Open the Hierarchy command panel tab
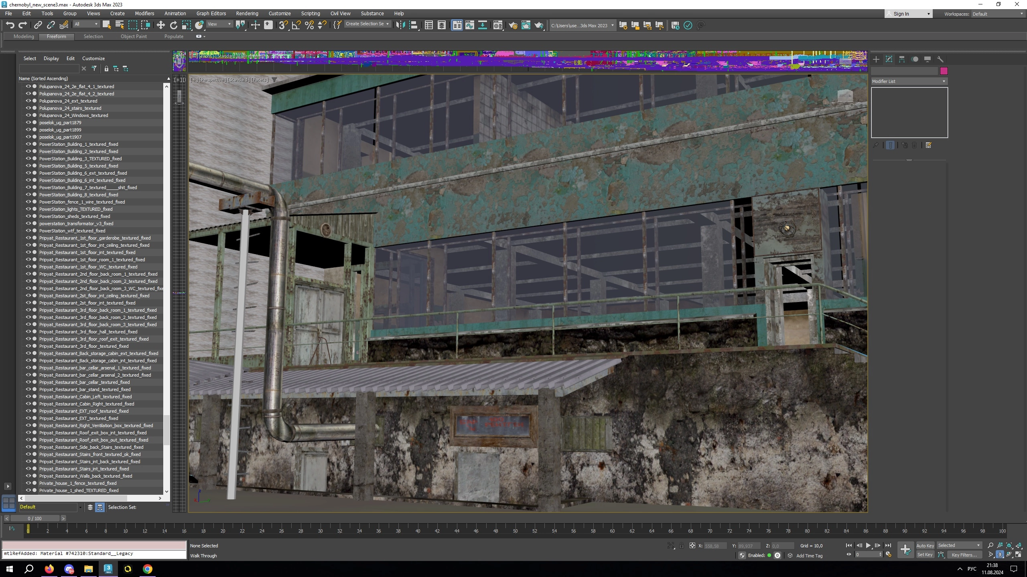Viewport: 1027px width, 577px height. [x=901, y=59]
